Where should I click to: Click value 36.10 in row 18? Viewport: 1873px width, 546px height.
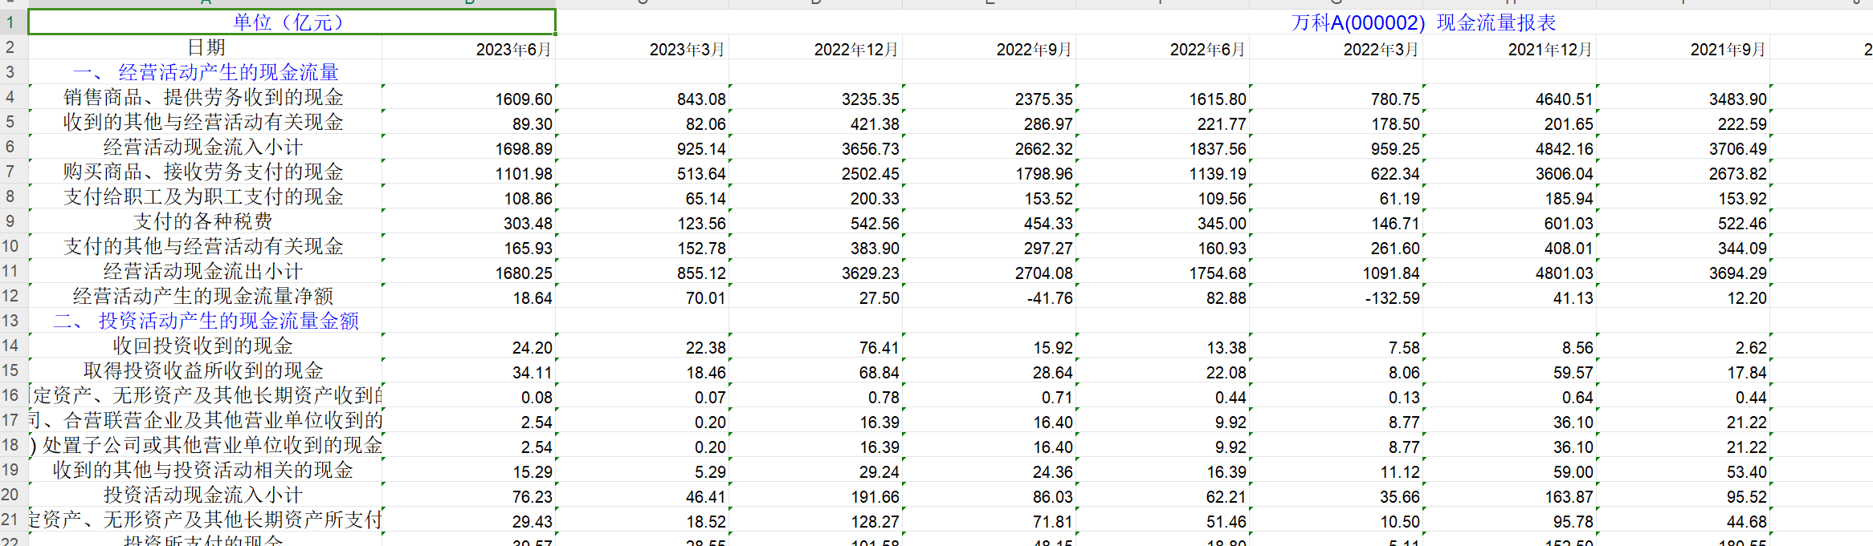[1573, 447]
